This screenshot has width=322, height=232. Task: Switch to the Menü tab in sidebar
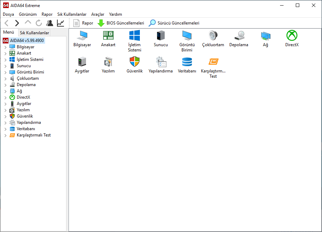click(x=9, y=32)
